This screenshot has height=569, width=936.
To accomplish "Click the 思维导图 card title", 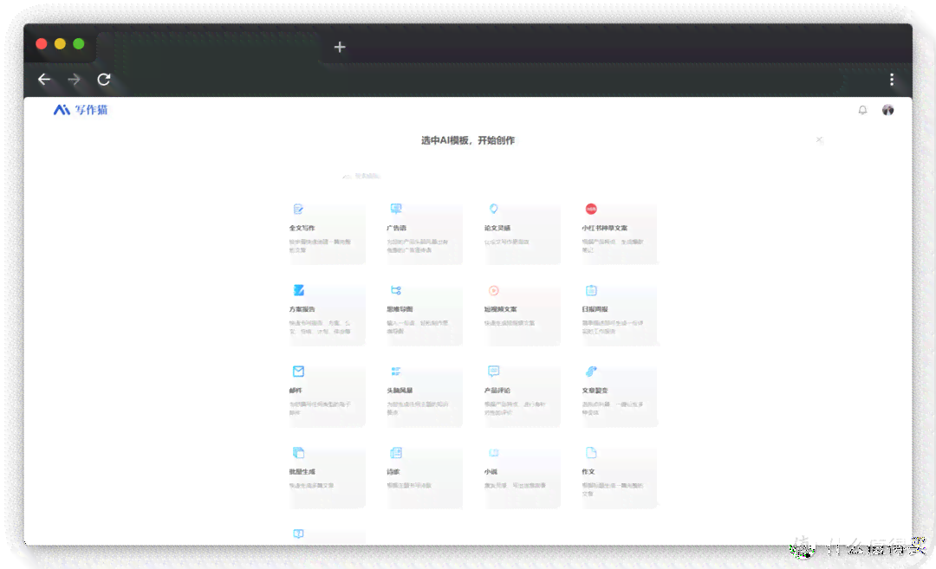I will point(400,309).
